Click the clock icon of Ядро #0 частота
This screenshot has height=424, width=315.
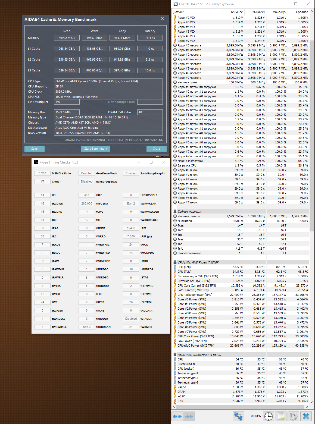pyautogui.click(x=175, y=45)
